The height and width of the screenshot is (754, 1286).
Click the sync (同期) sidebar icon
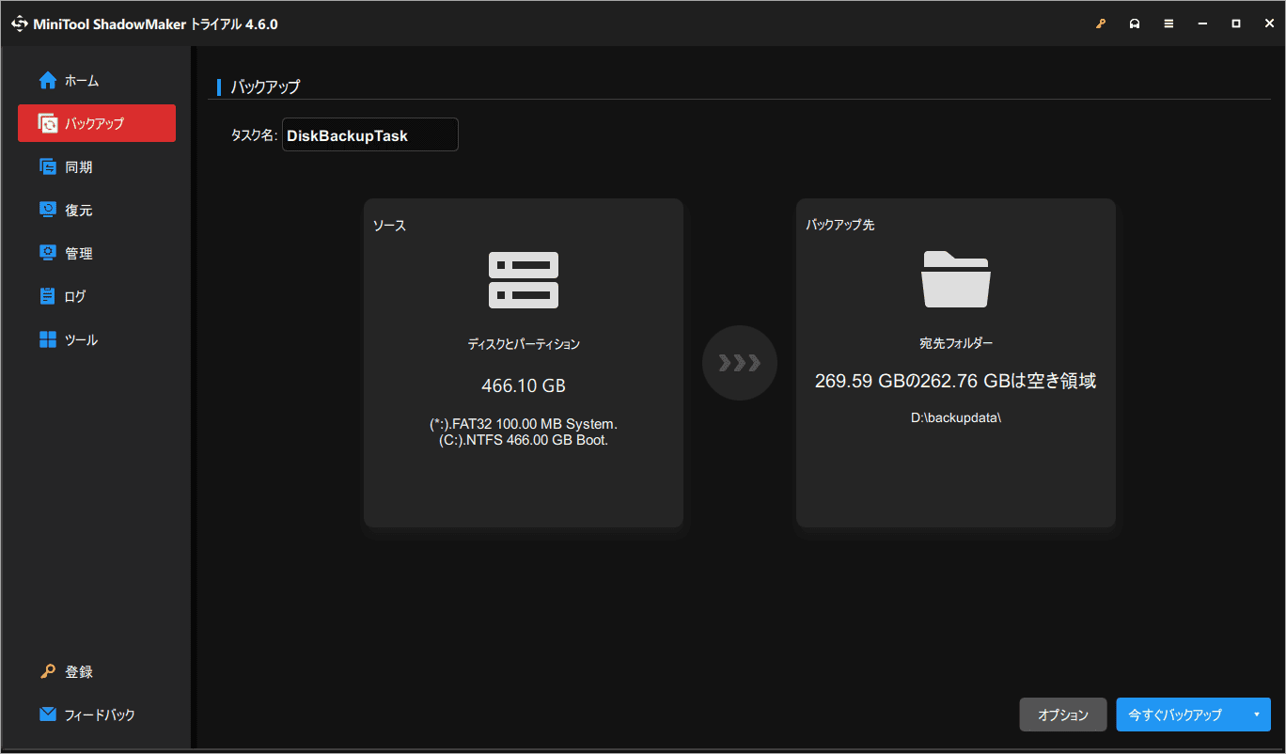click(x=48, y=166)
